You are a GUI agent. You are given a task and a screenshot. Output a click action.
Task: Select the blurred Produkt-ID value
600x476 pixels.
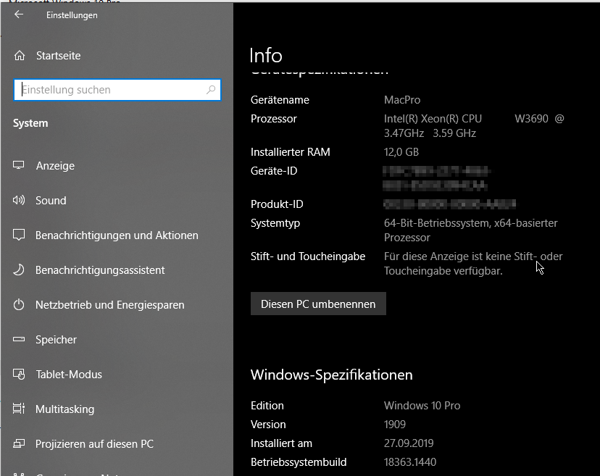(449, 204)
